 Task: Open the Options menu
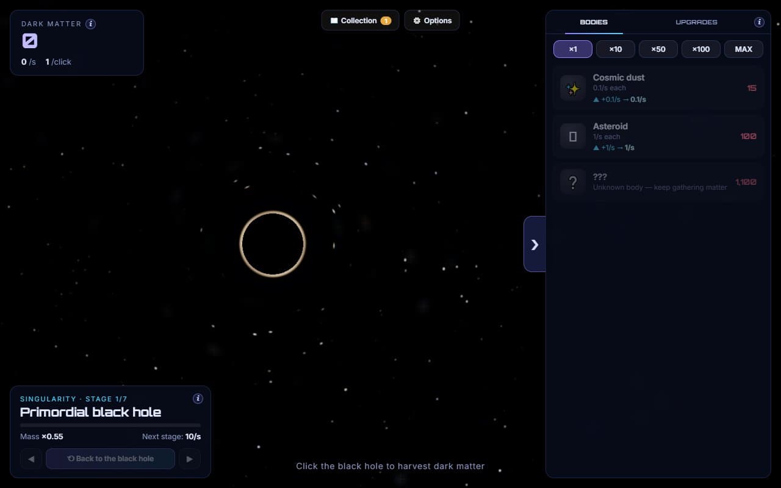(432, 21)
